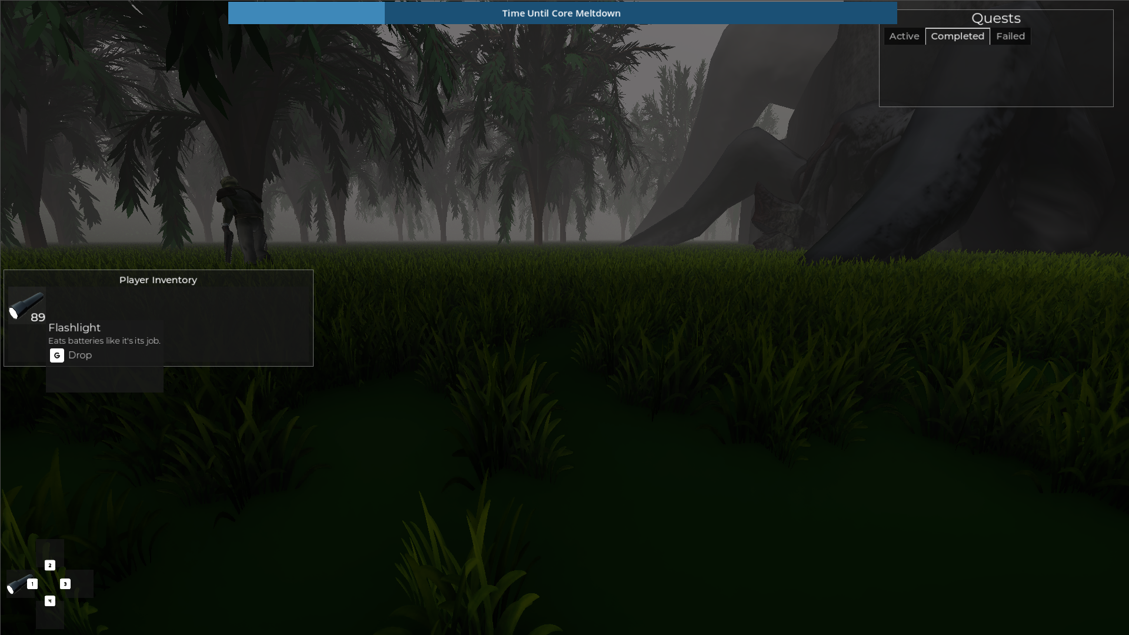Click the Drop action label

coord(80,355)
